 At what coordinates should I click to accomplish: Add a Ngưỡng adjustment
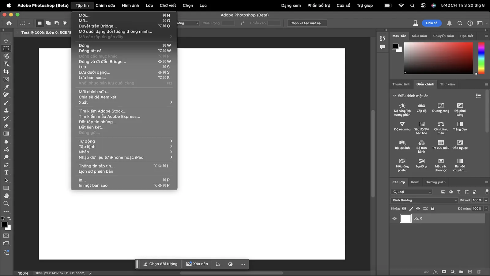421,163
